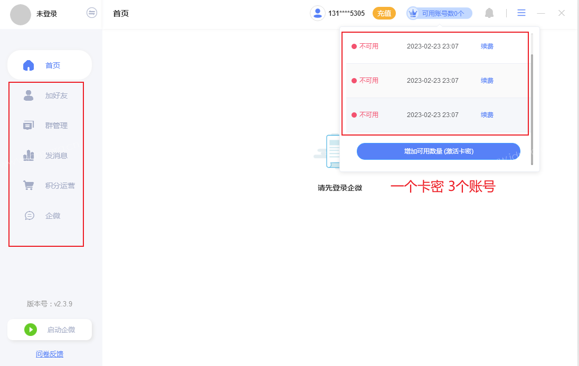
Task: Click the gray profile avatar next to 未登录
Action: pos(20,14)
